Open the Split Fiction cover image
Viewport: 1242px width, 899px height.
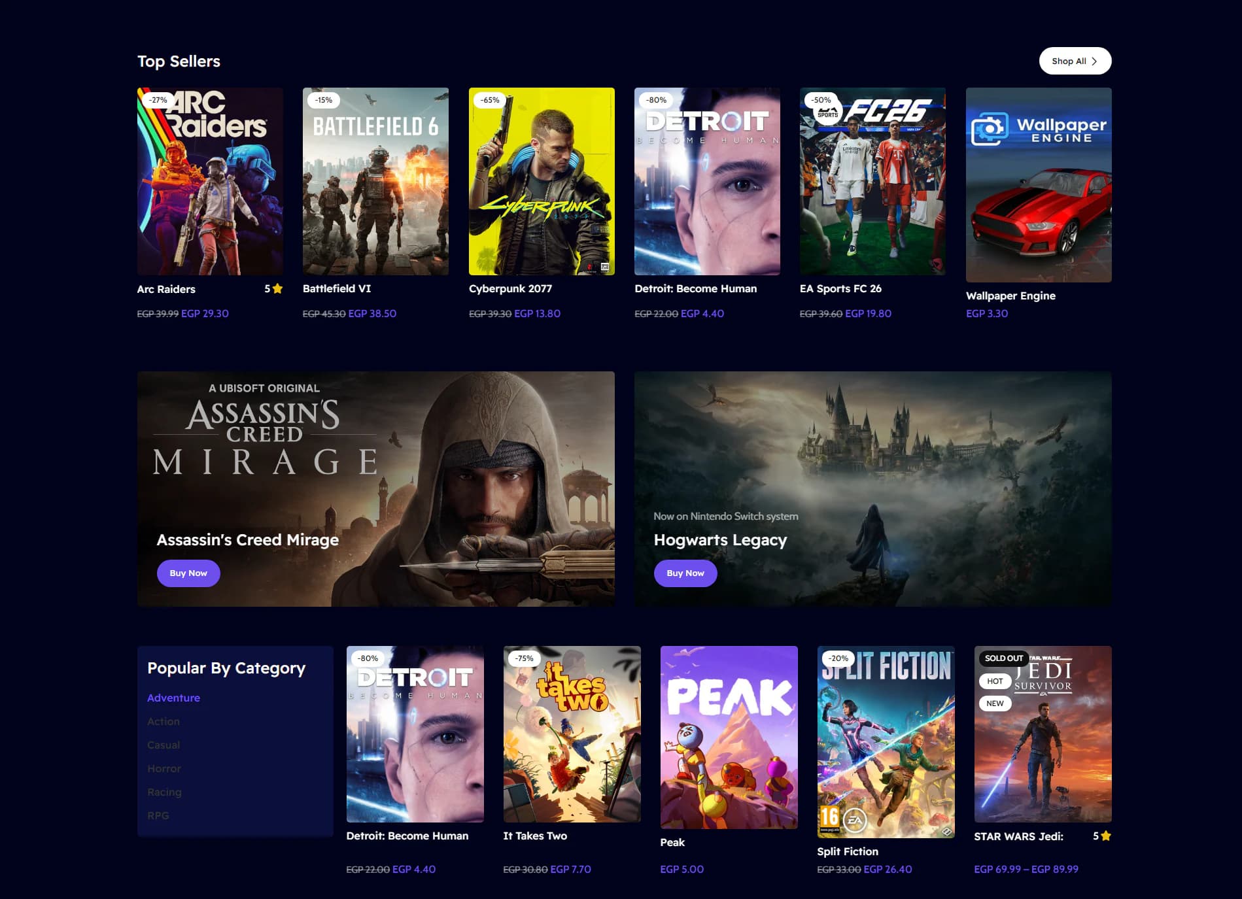886,742
